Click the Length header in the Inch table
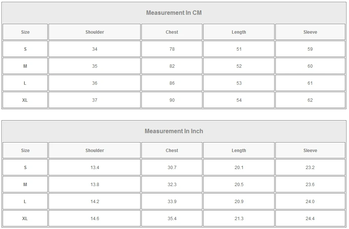349x229 pixels. (239, 151)
